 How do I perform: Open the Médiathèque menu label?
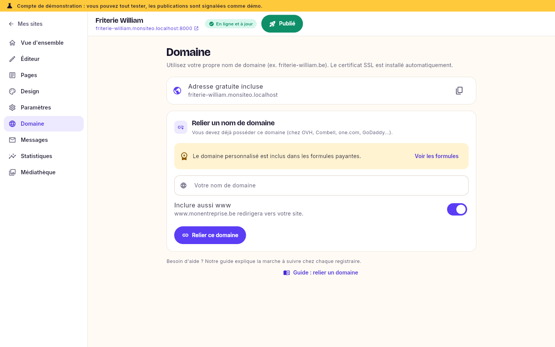click(x=38, y=172)
